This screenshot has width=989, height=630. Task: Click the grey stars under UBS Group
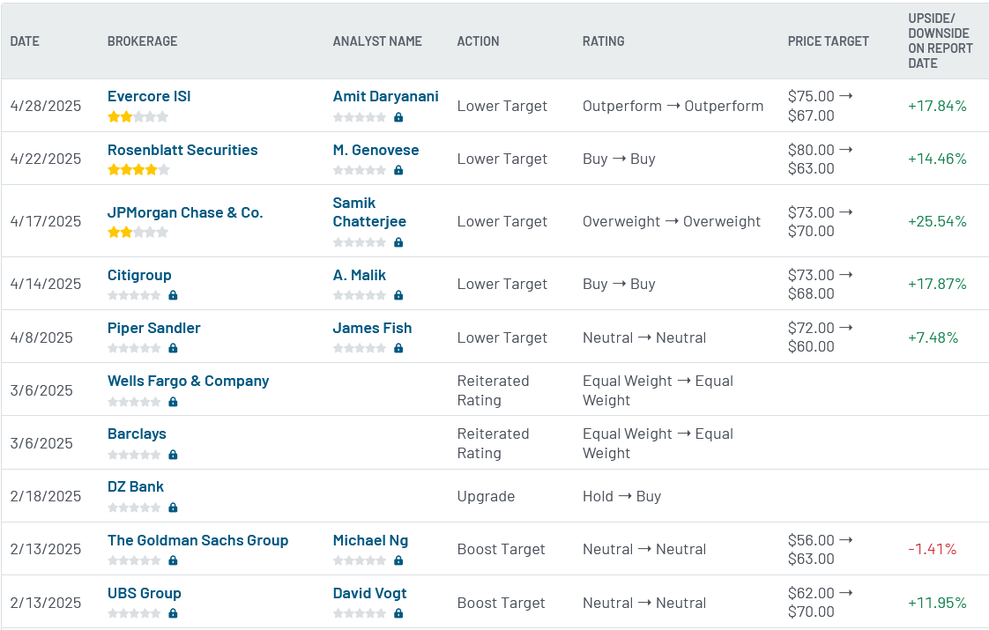pyautogui.click(x=134, y=613)
